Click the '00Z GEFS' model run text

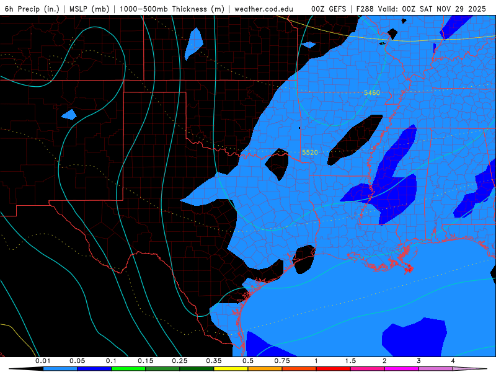click(x=329, y=9)
